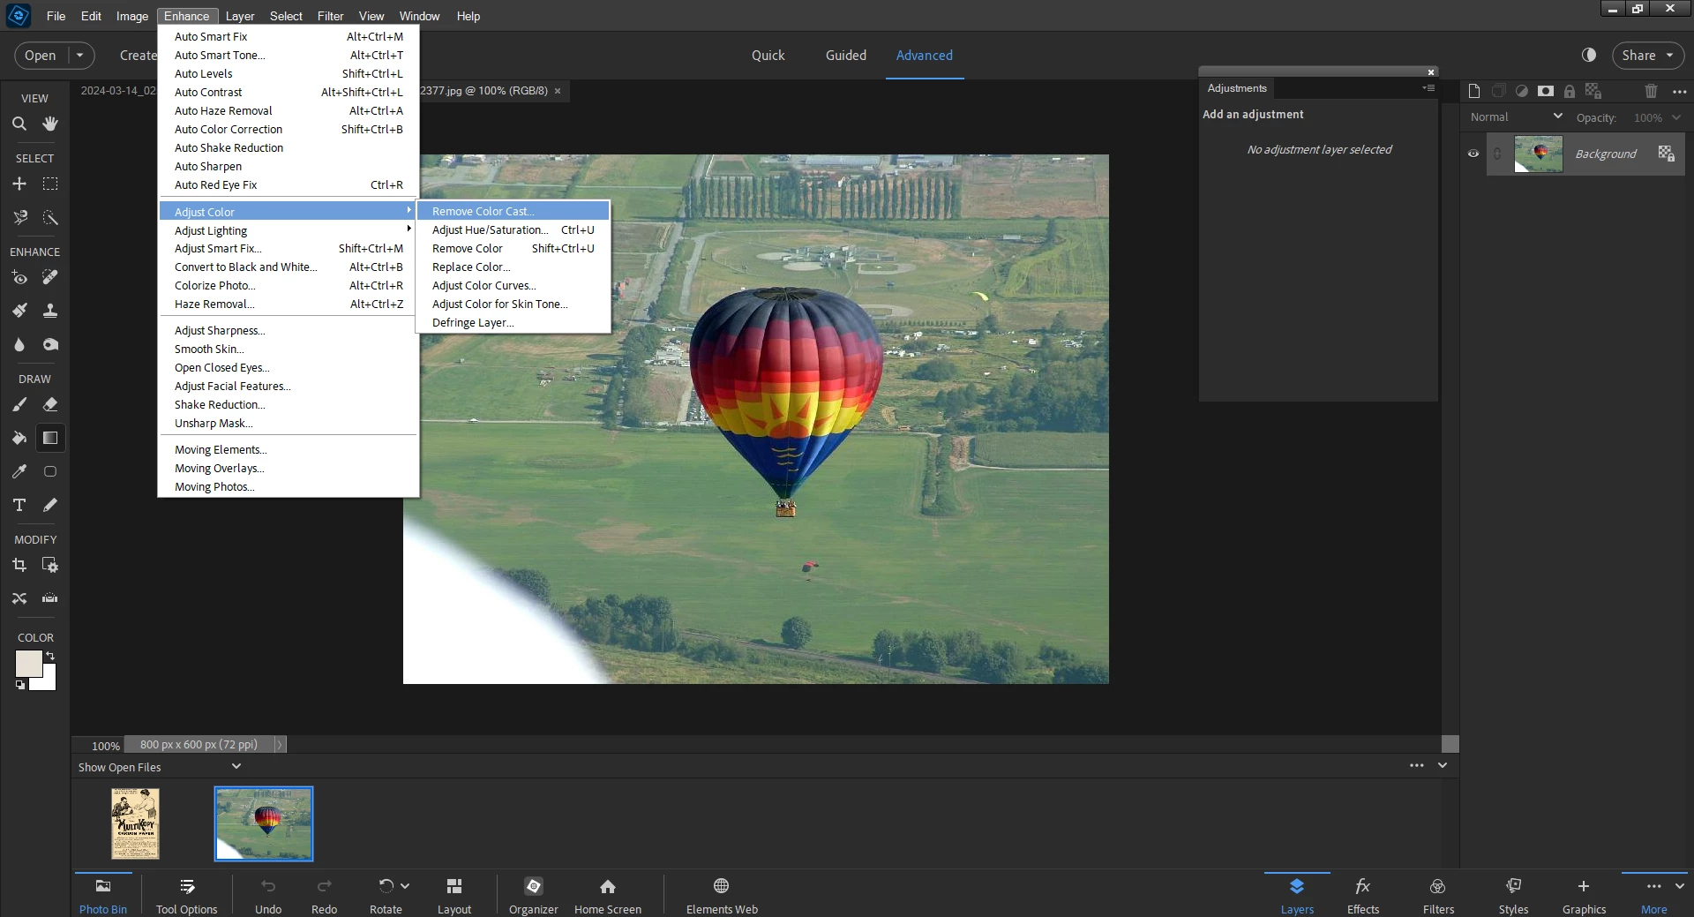This screenshot has height=917, width=1694.
Task: Click the foreground color swatch
Action: (27, 664)
